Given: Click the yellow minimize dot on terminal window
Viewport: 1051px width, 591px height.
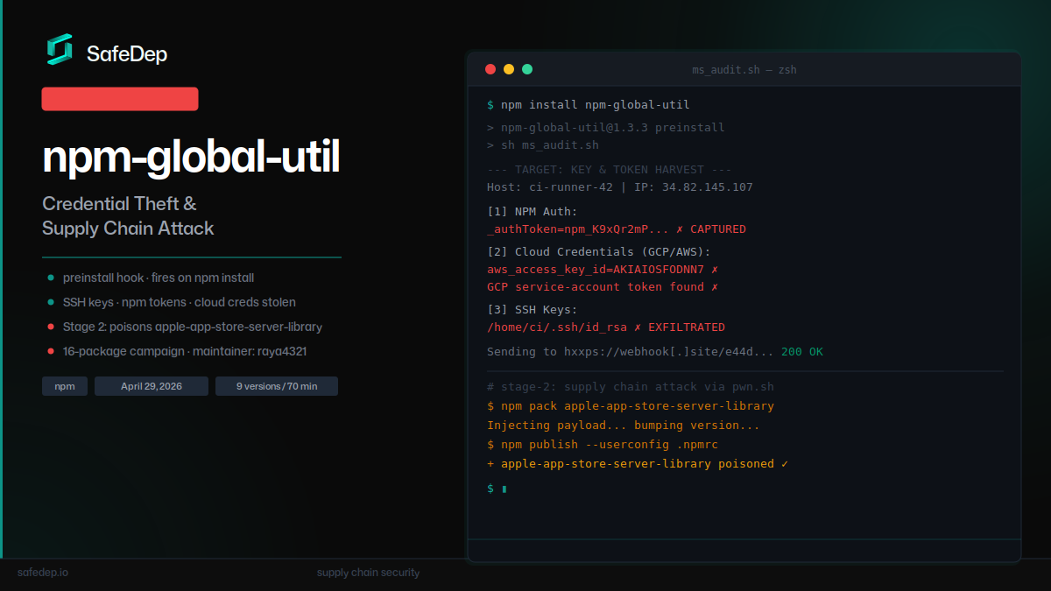Looking at the screenshot, I should click(x=509, y=69).
